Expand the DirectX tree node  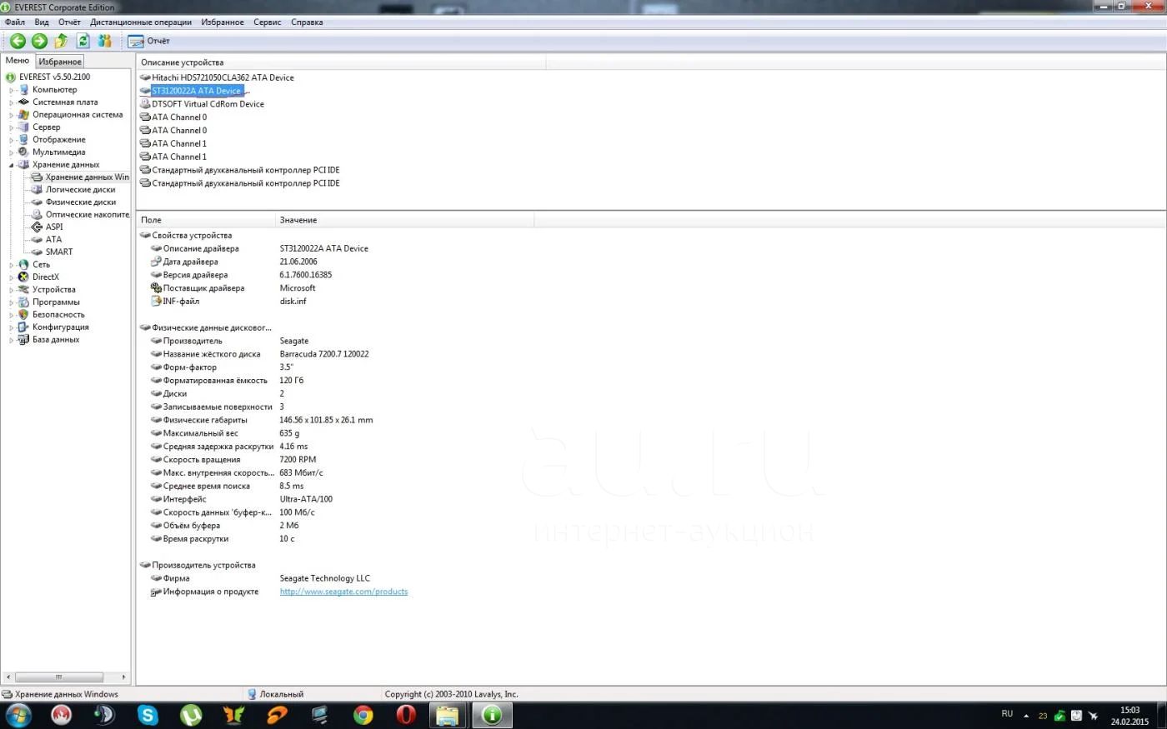(12, 277)
